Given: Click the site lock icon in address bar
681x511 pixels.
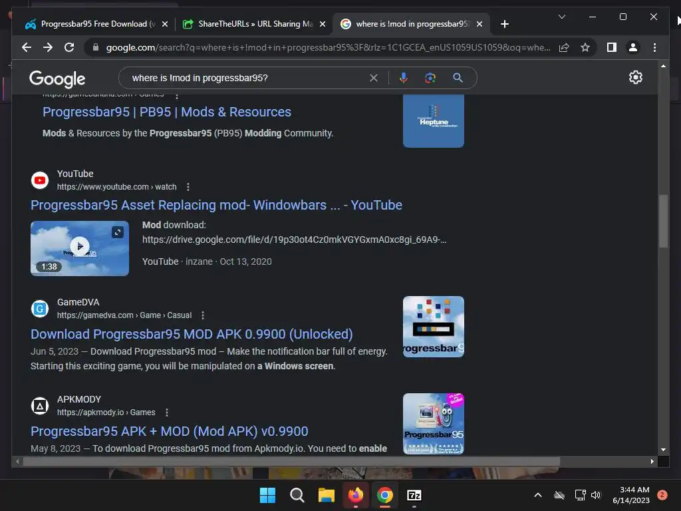Looking at the screenshot, I should (96, 47).
